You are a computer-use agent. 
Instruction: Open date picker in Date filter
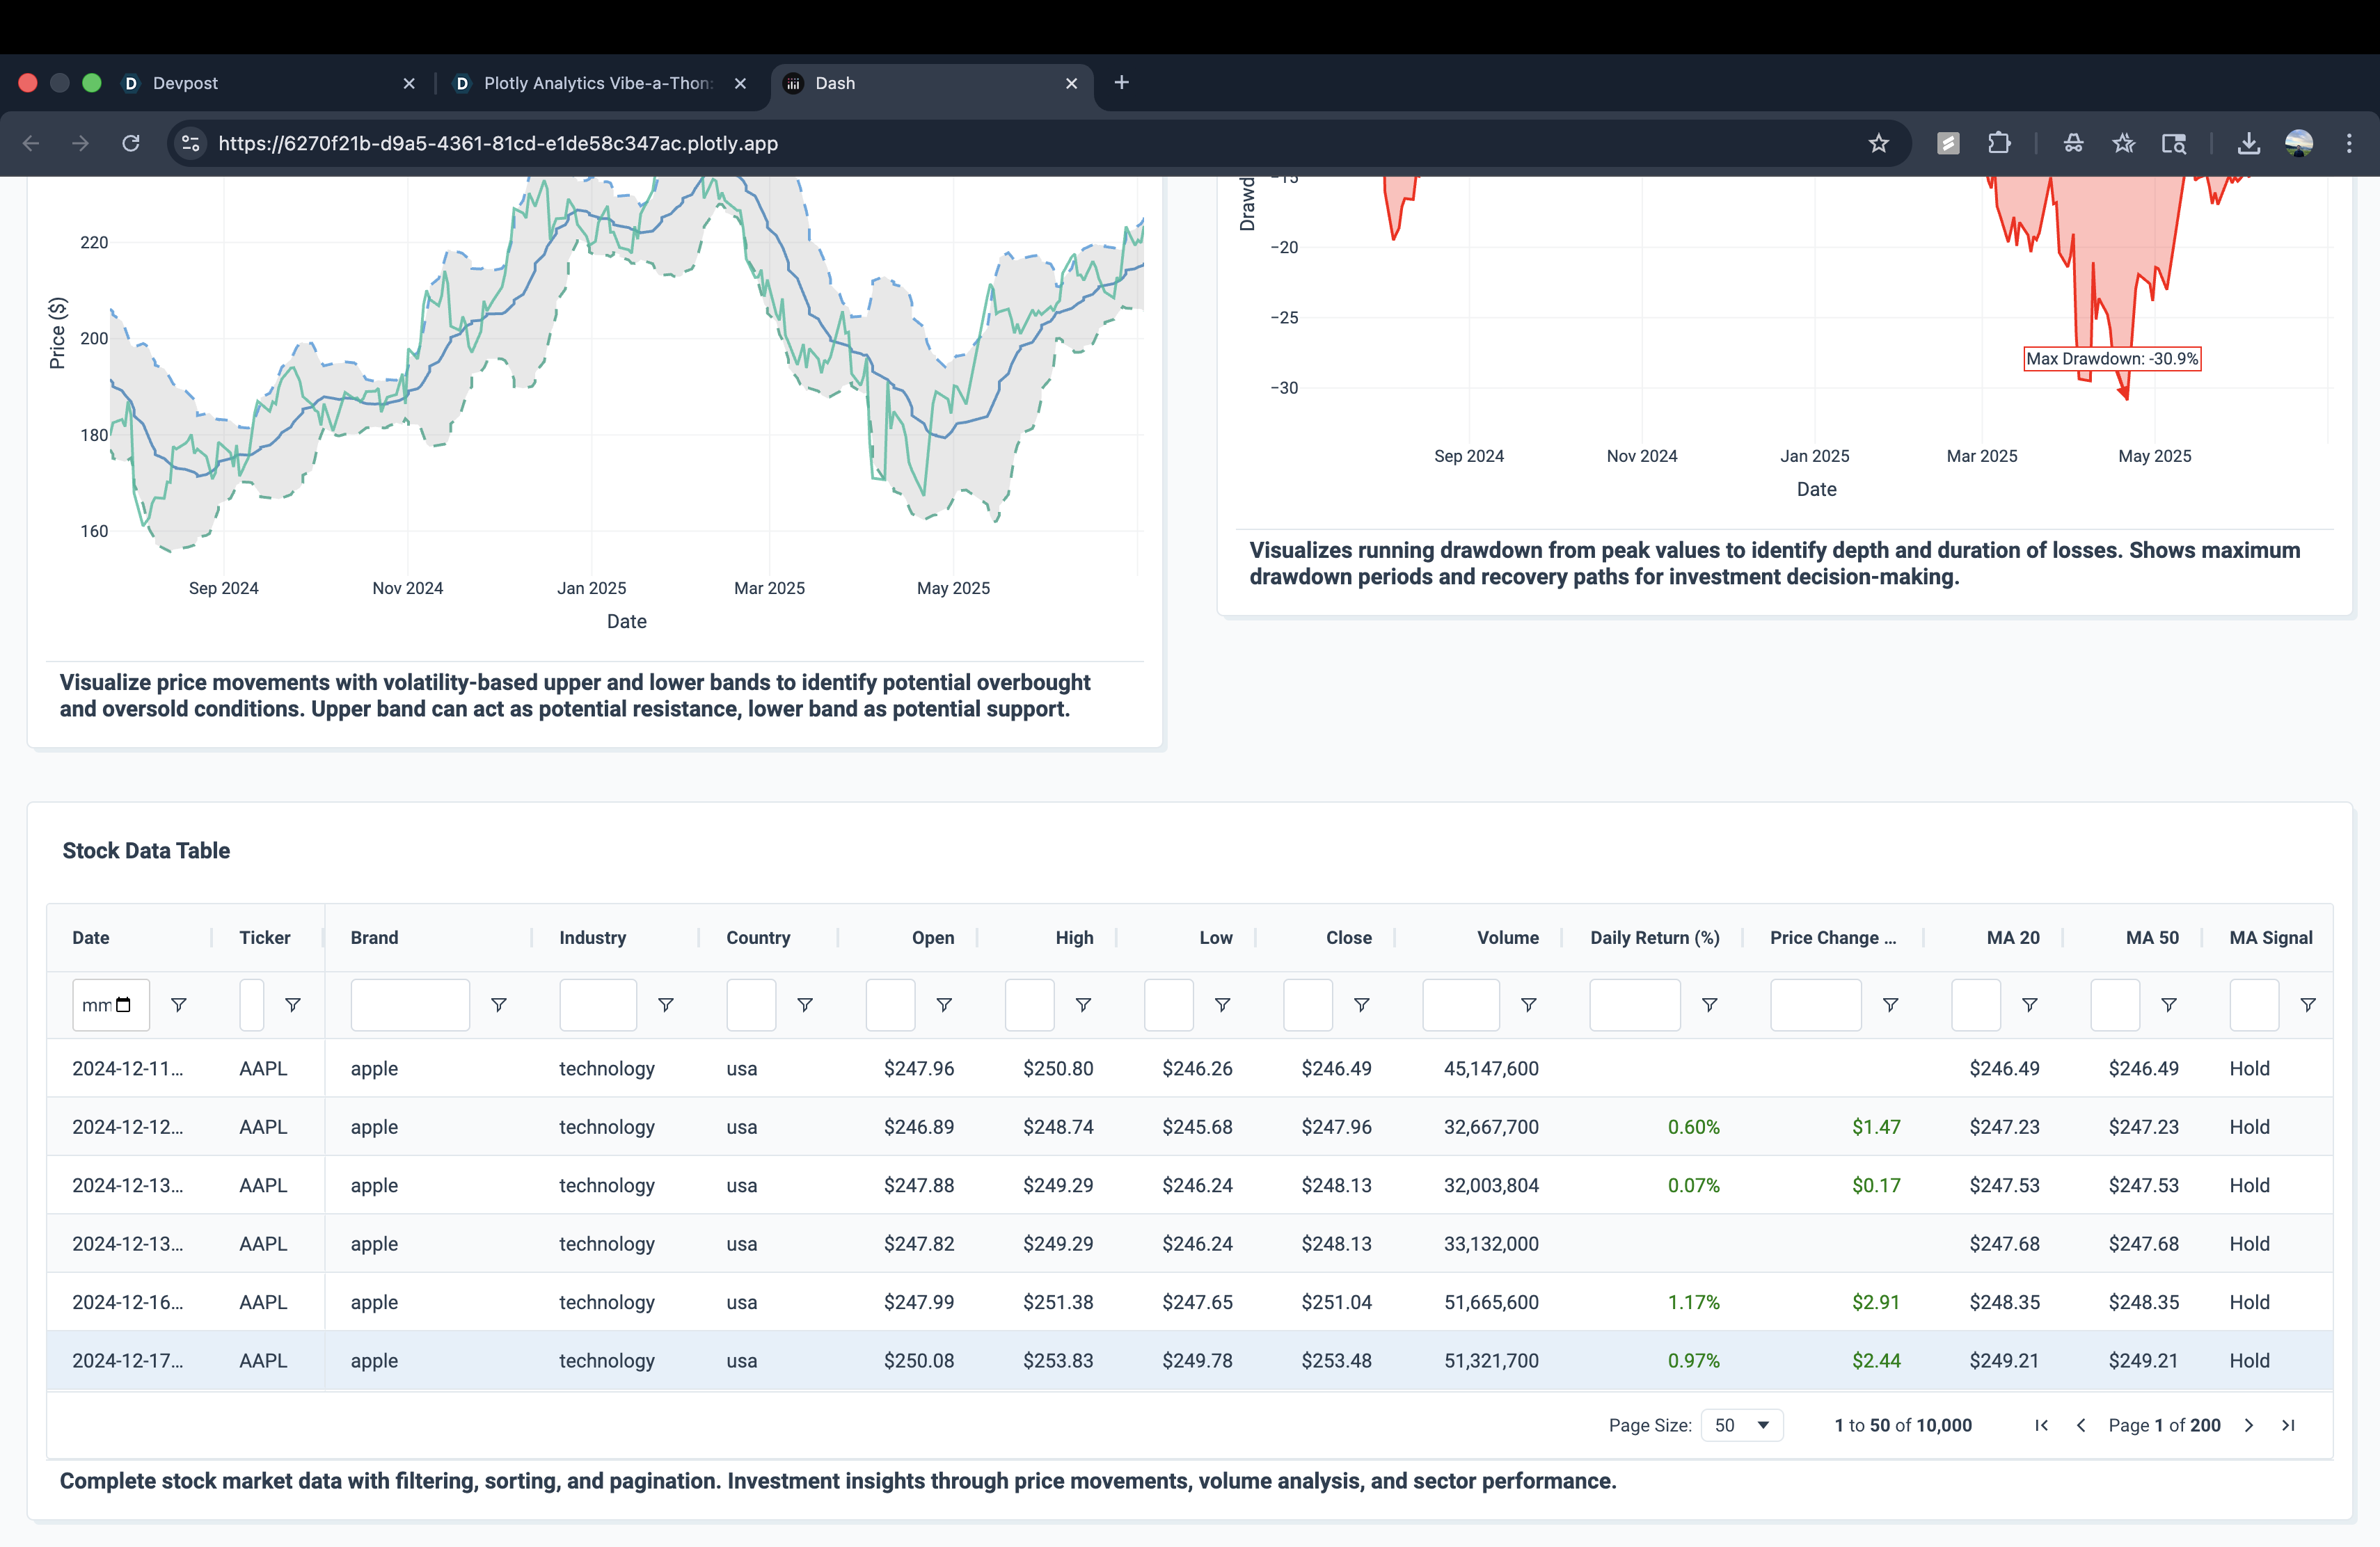coord(124,1004)
